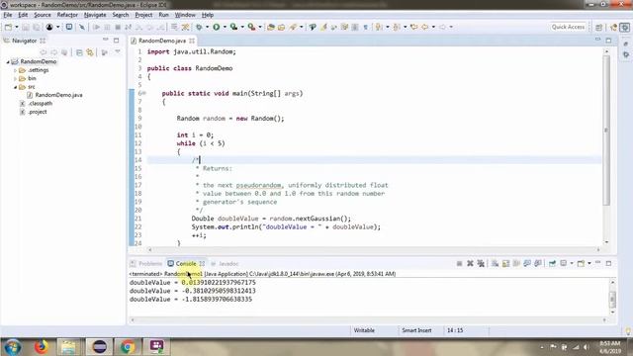
Task: Select RandomDemo.java in Navigator tree
Action: click(58, 95)
